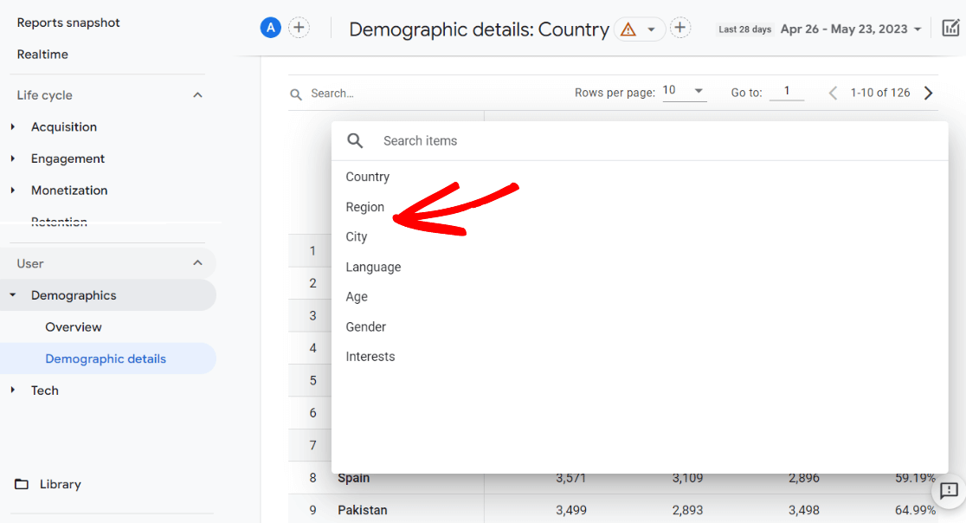Choose Language dimension option

click(373, 267)
